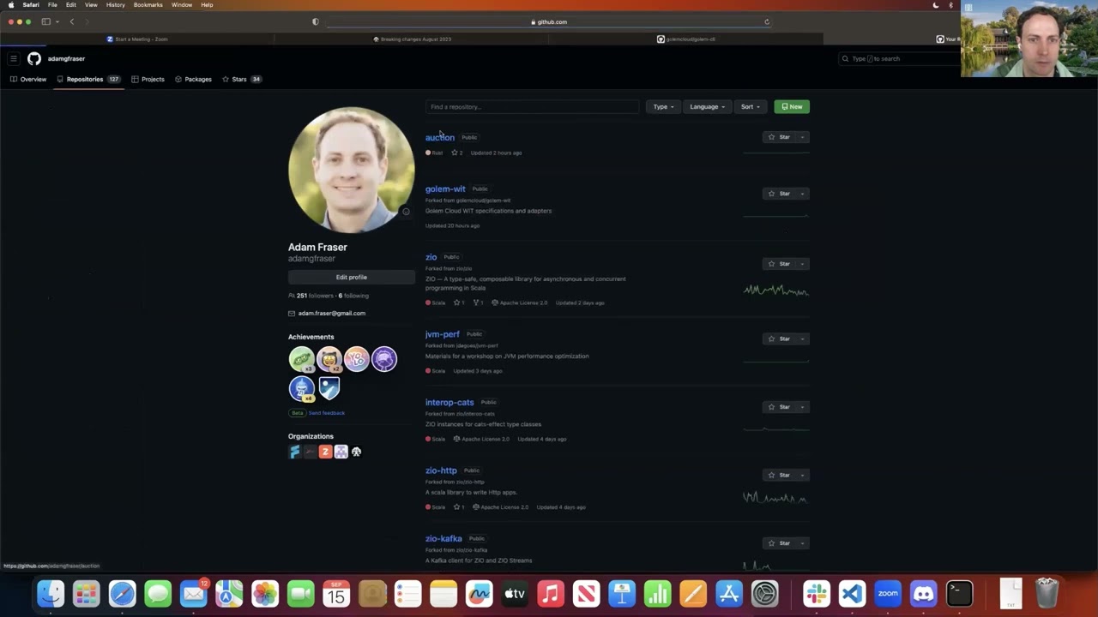Open Terminal from the Dock
The height and width of the screenshot is (617, 1098).
click(959, 593)
